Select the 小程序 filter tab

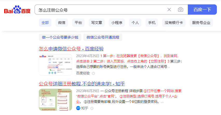click(x=117, y=23)
